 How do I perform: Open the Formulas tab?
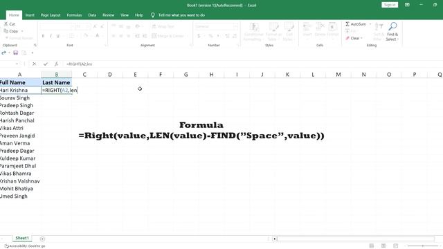(74, 15)
